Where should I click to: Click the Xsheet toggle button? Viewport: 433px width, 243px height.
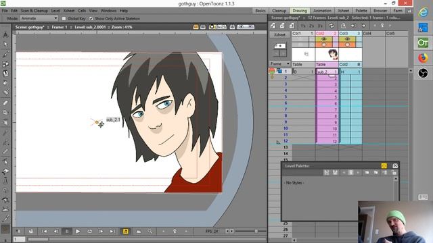coord(279,34)
